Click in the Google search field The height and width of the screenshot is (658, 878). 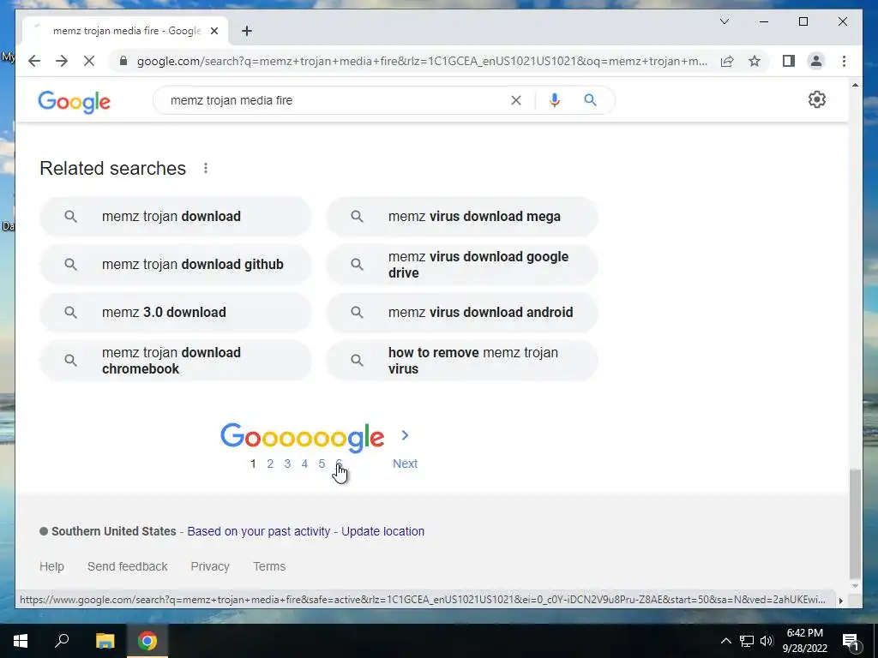point(336,100)
